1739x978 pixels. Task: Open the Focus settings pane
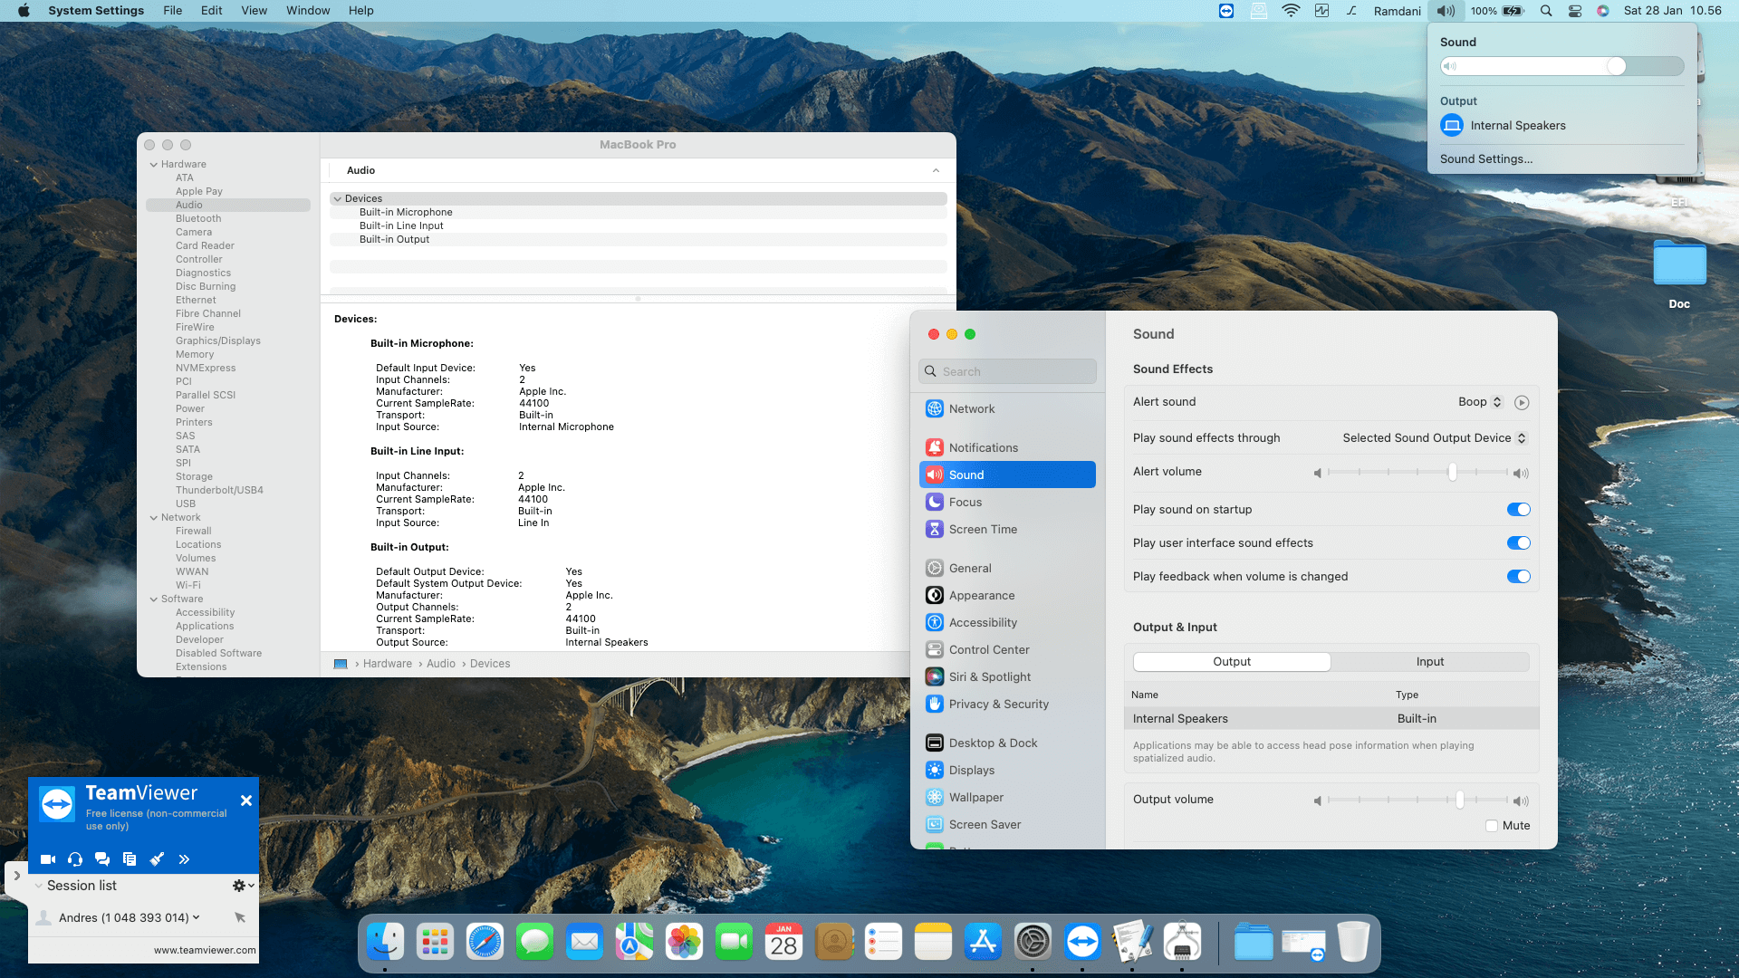[x=965, y=502]
